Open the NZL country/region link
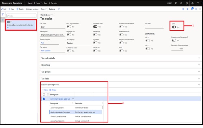 (x=43, y=43)
